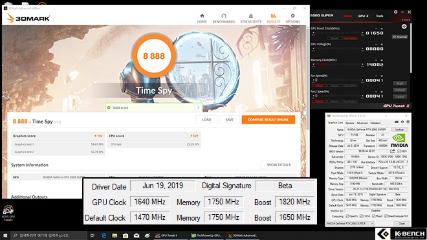This screenshot has height=240, width=427.
Task: Open the GPU selection dropdown in GPU-Z
Action: pyautogui.click(x=350, y=223)
